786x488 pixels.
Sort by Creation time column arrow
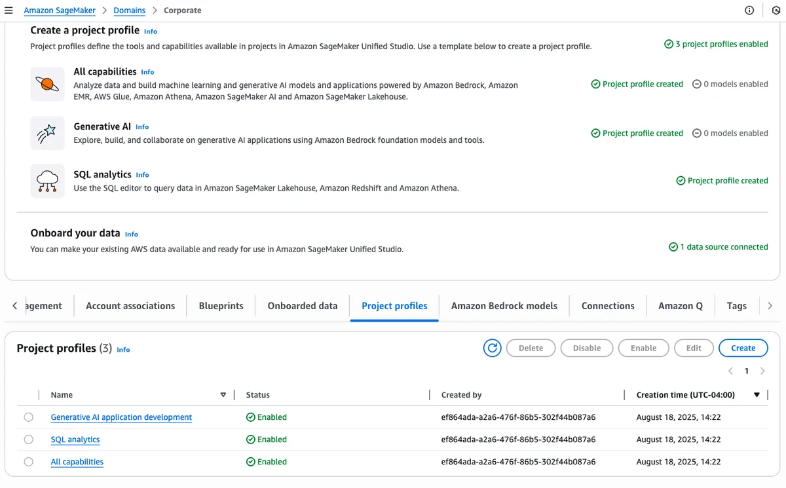757,395
